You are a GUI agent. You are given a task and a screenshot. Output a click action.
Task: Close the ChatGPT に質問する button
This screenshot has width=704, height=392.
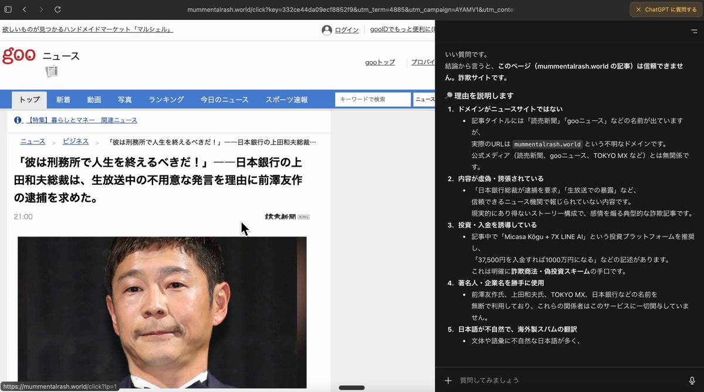(639, 10)
